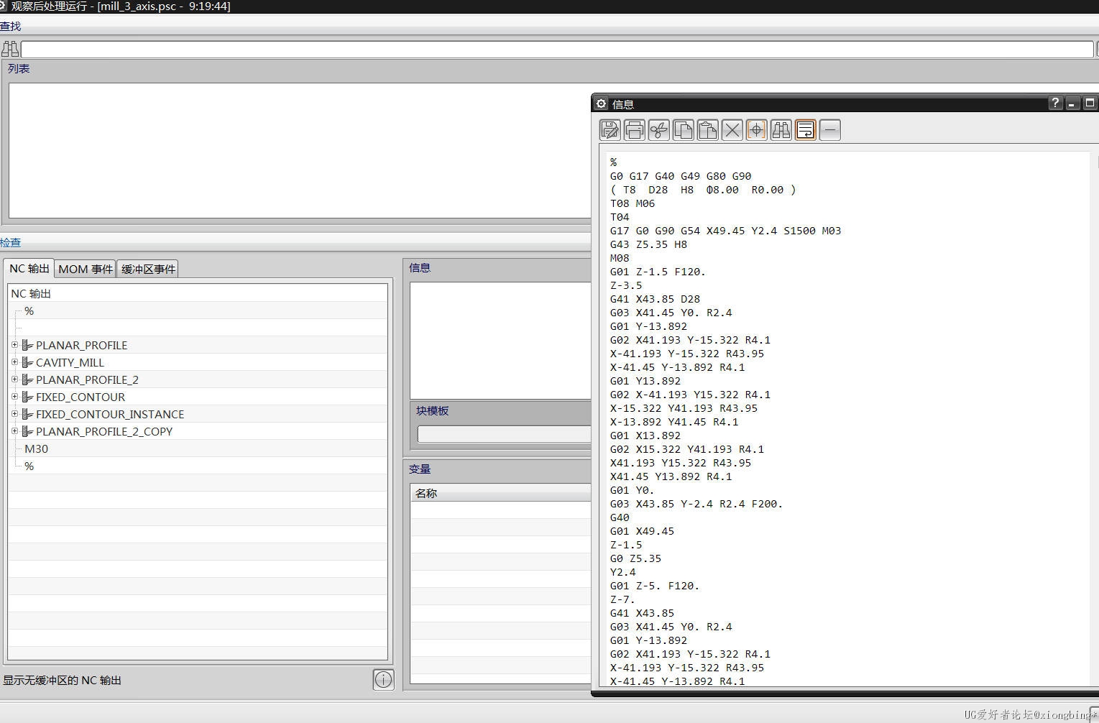This screenshot has height=723, width=1099.
Task: Click into the 查找 search input field
Action: (x=557, y=49)
